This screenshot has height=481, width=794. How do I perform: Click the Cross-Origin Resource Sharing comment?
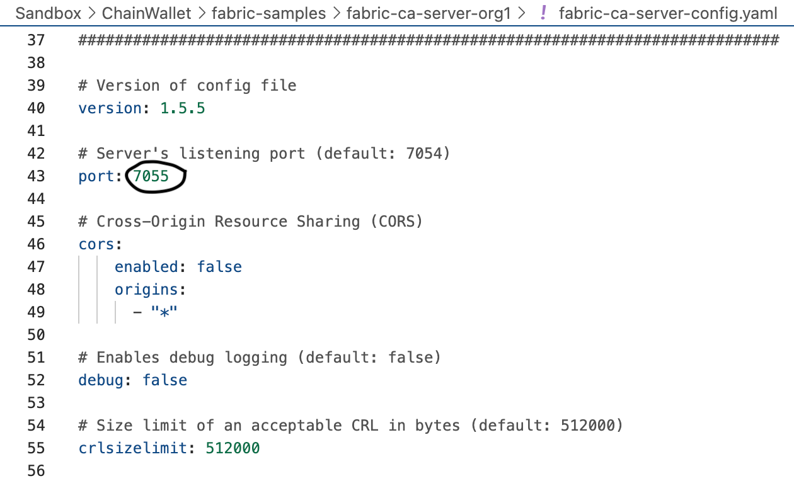(251, 222)
